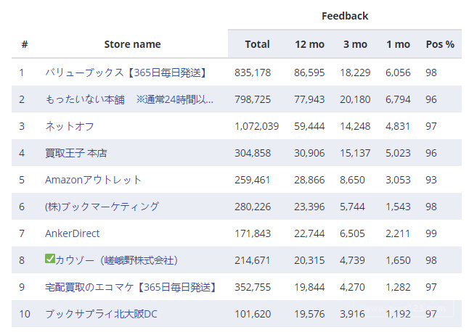Click the 12 mo value 20,315
This screenshot has height=332, width=469.
[309, 260]
